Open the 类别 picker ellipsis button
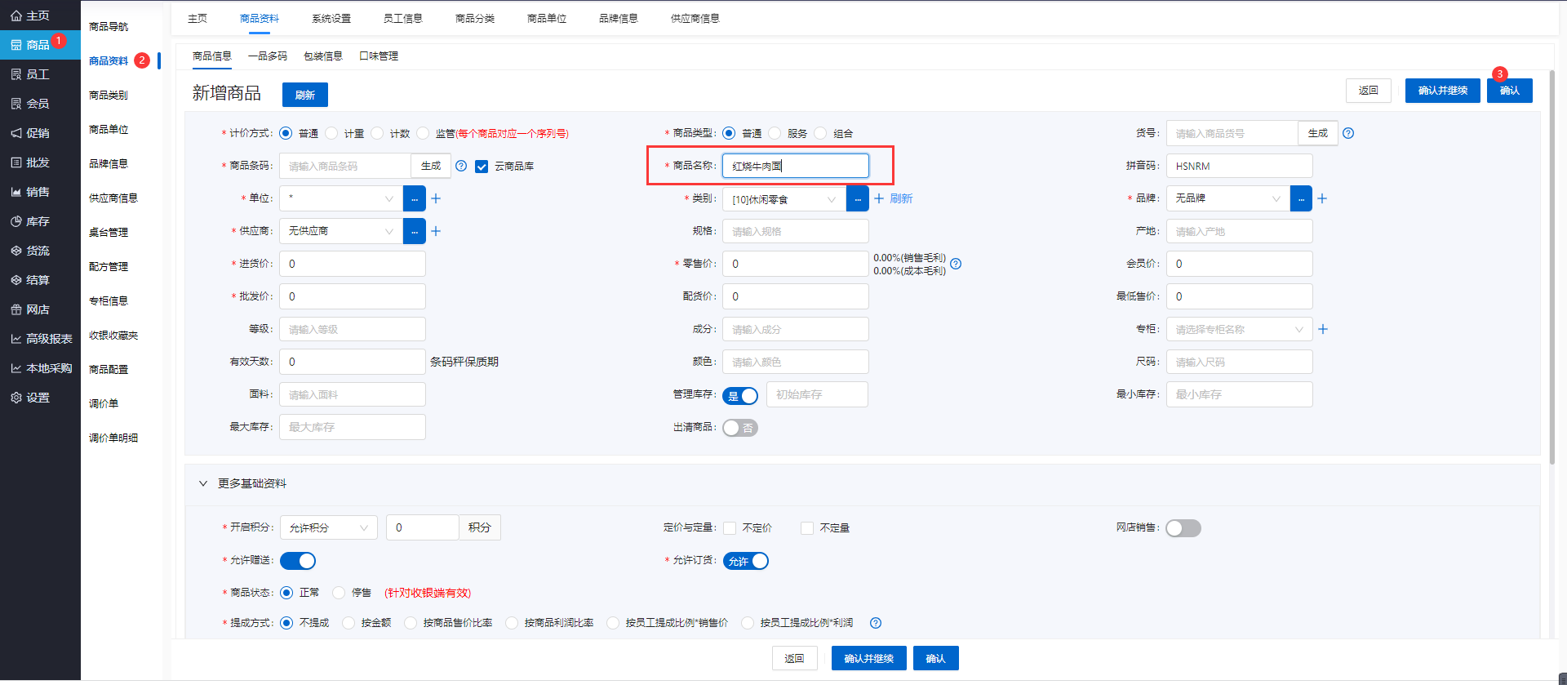The width and height of the screenshot is (1567, 685). (858, 198)
